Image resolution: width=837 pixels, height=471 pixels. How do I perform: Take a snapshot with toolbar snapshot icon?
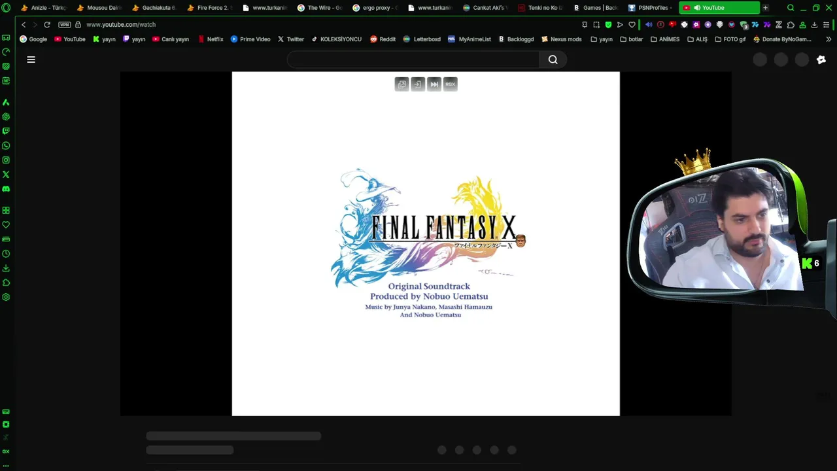[x=596, y=25]
